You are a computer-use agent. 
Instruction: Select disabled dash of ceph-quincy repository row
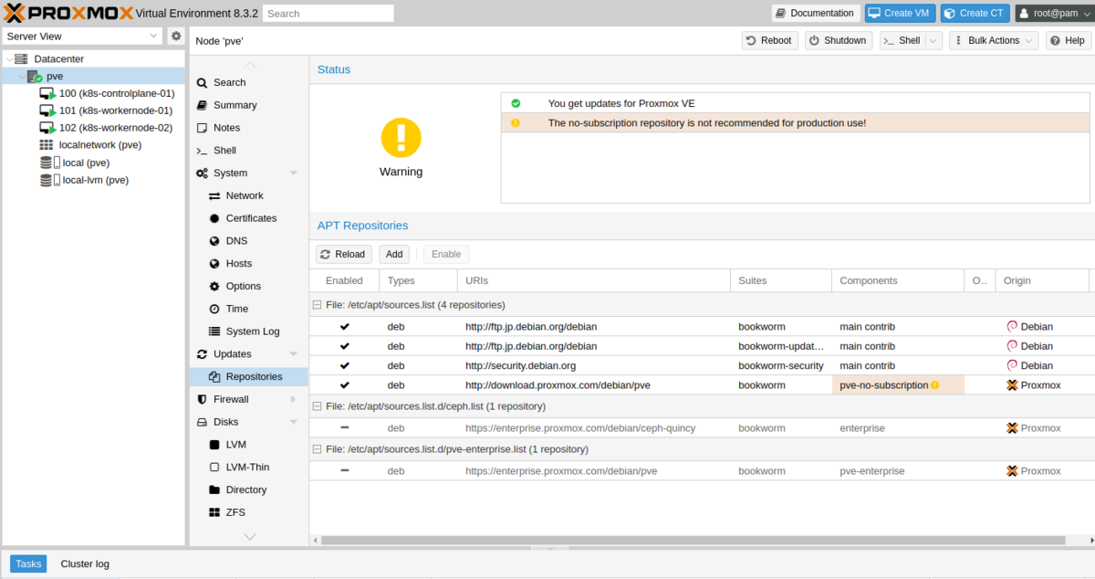(345, 427)
